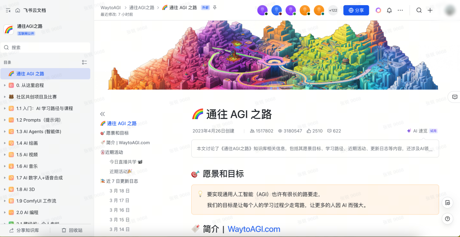The width and height of the screenshot is (460, 237).
Task: Open the user profile avatar at top right
Action: coord(450,10)
